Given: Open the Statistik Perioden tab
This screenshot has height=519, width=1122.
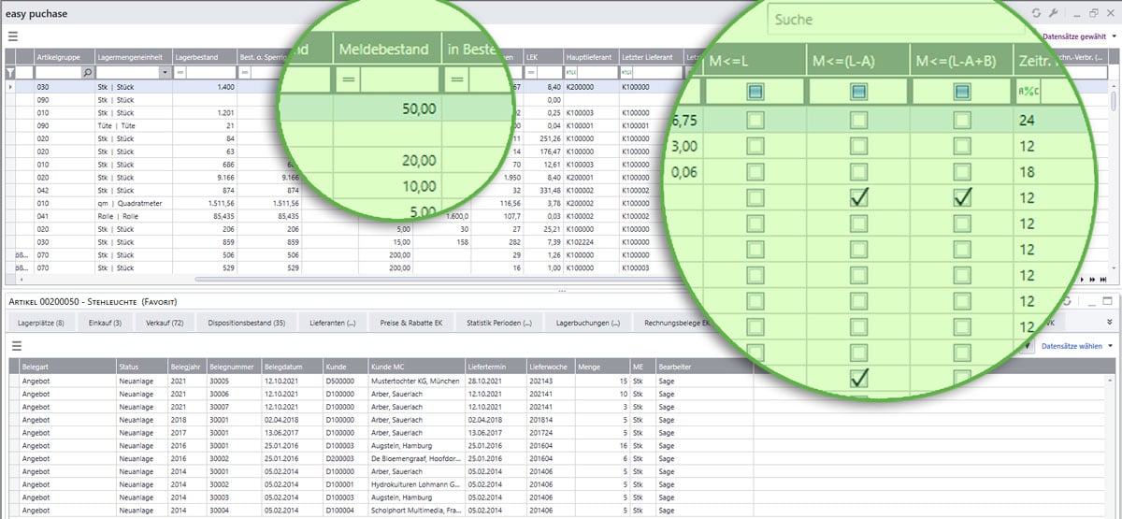Looking at the screenshot, I should coord(499,322).
